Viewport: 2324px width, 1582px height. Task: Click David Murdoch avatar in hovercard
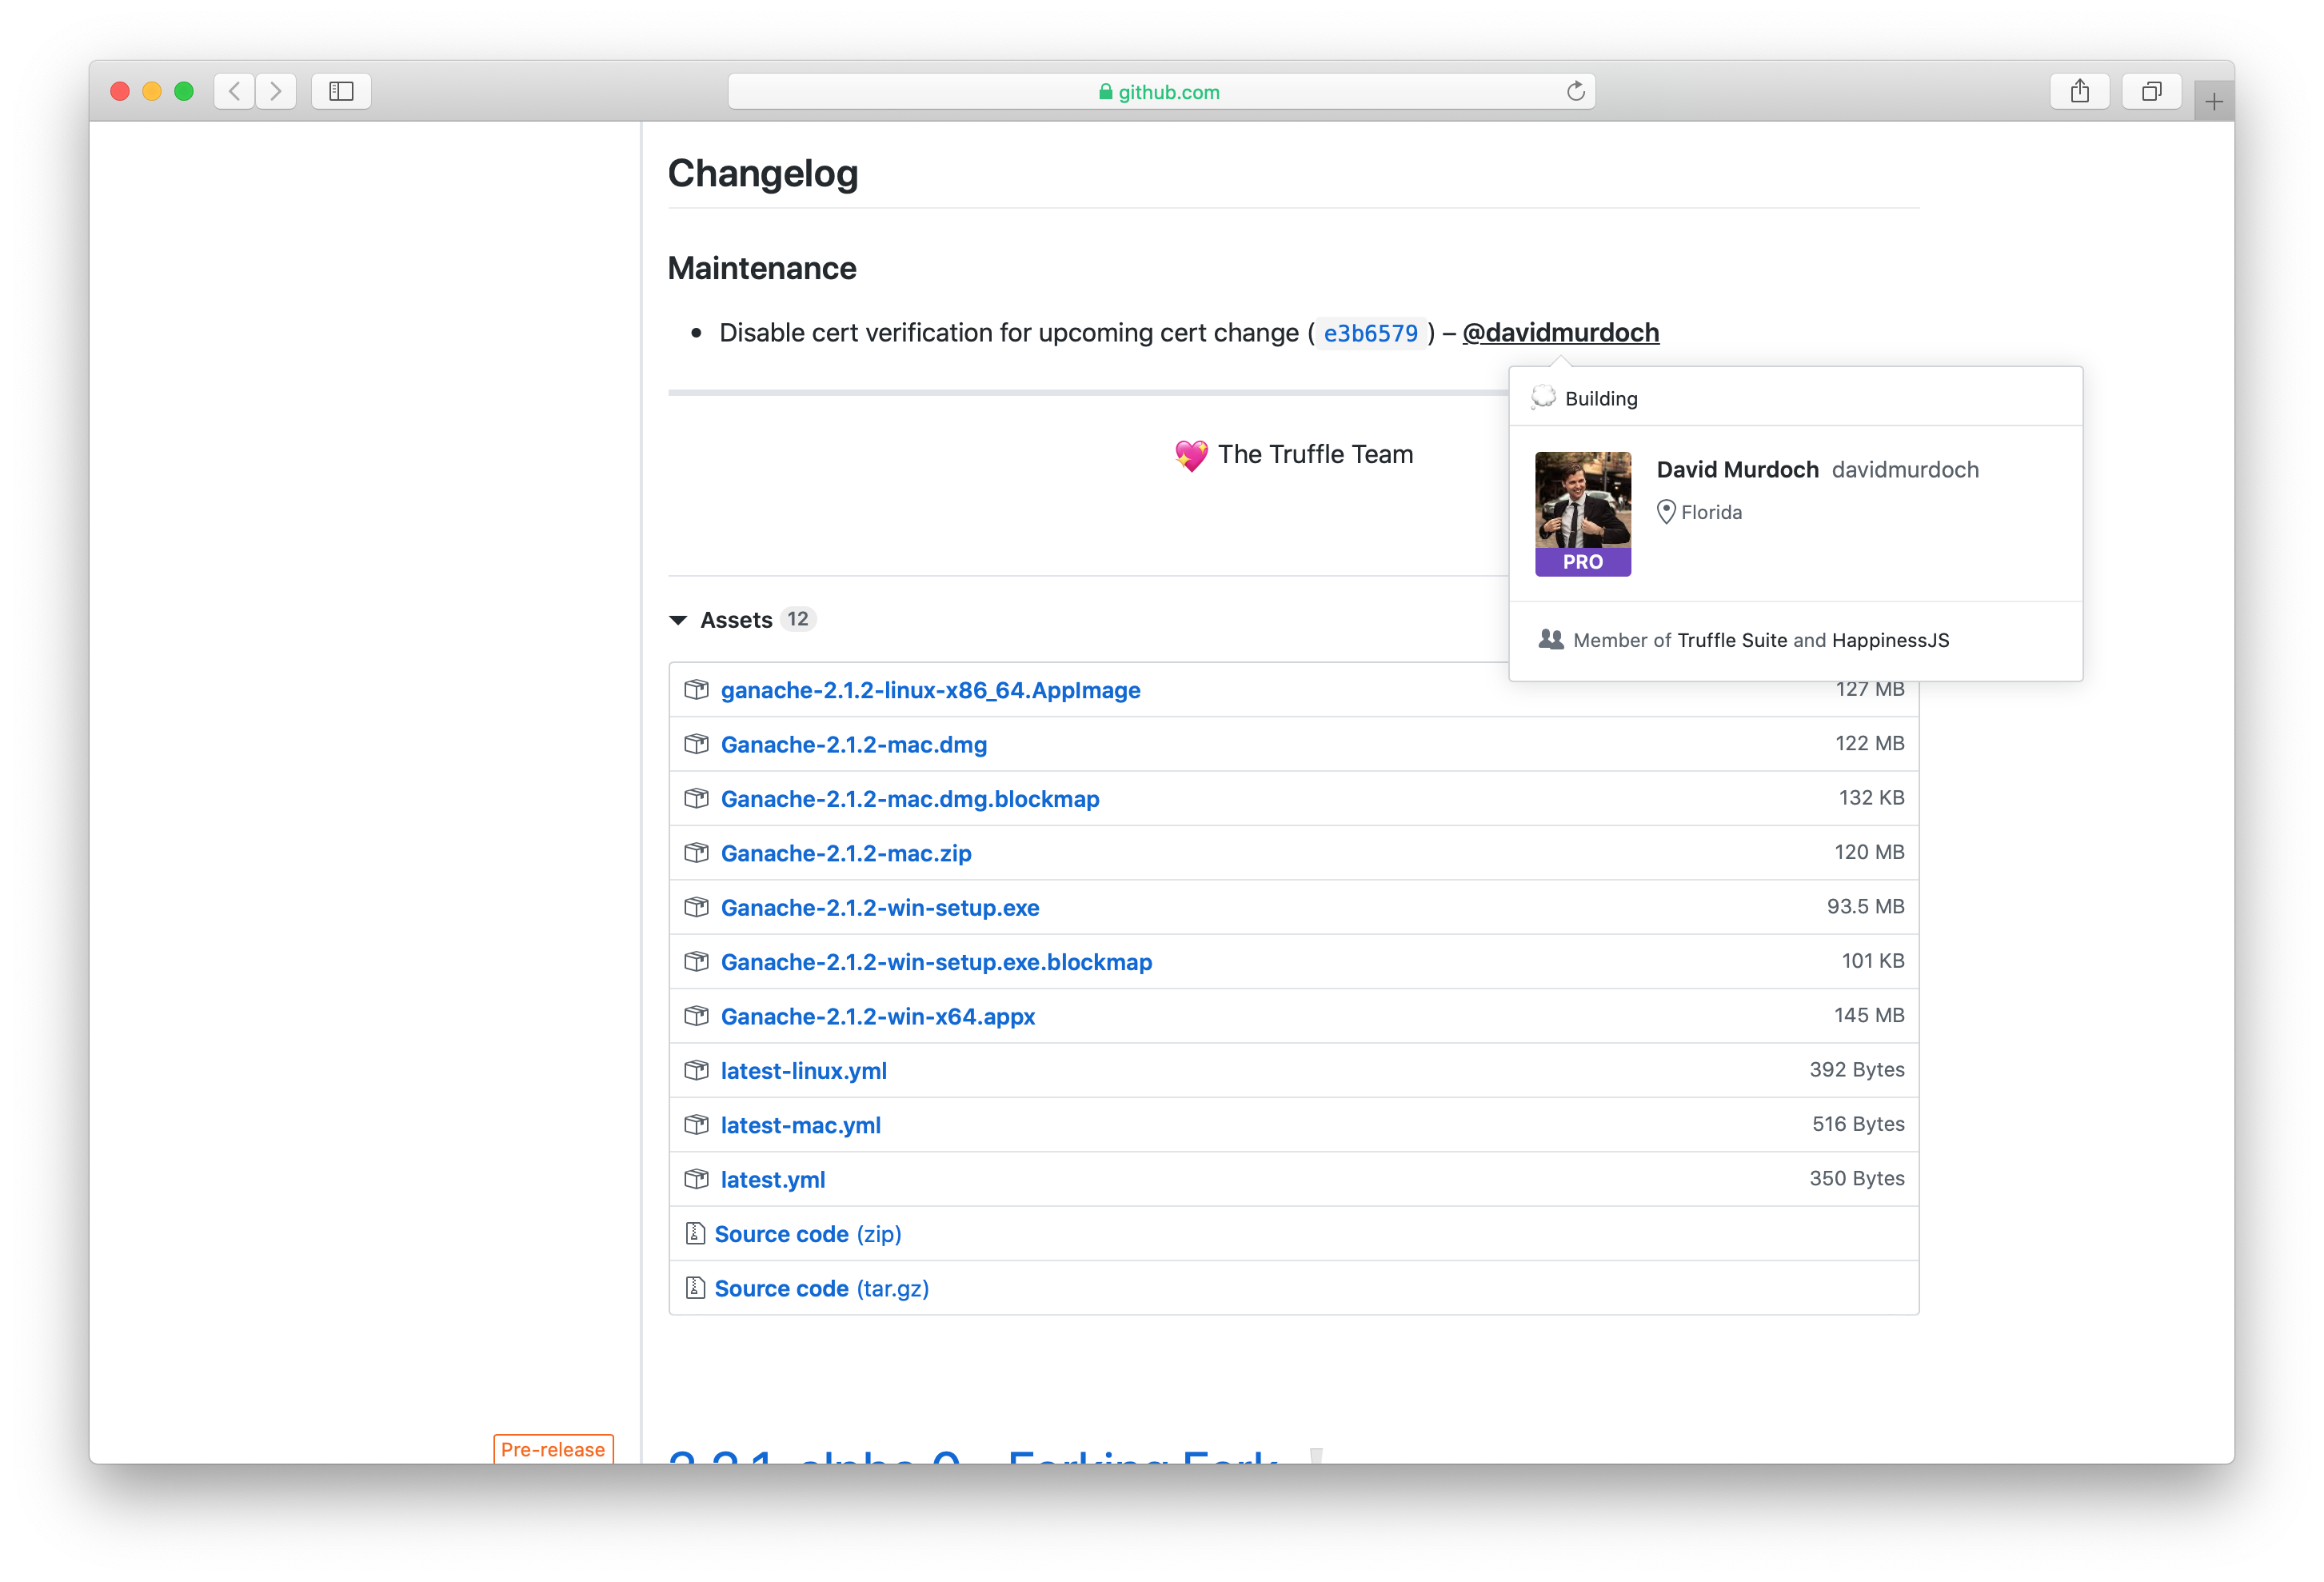1582,513
